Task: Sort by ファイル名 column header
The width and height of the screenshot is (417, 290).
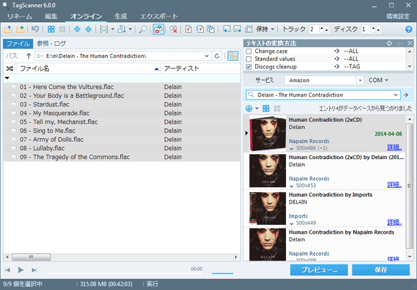Action: (x=89, y=69)
